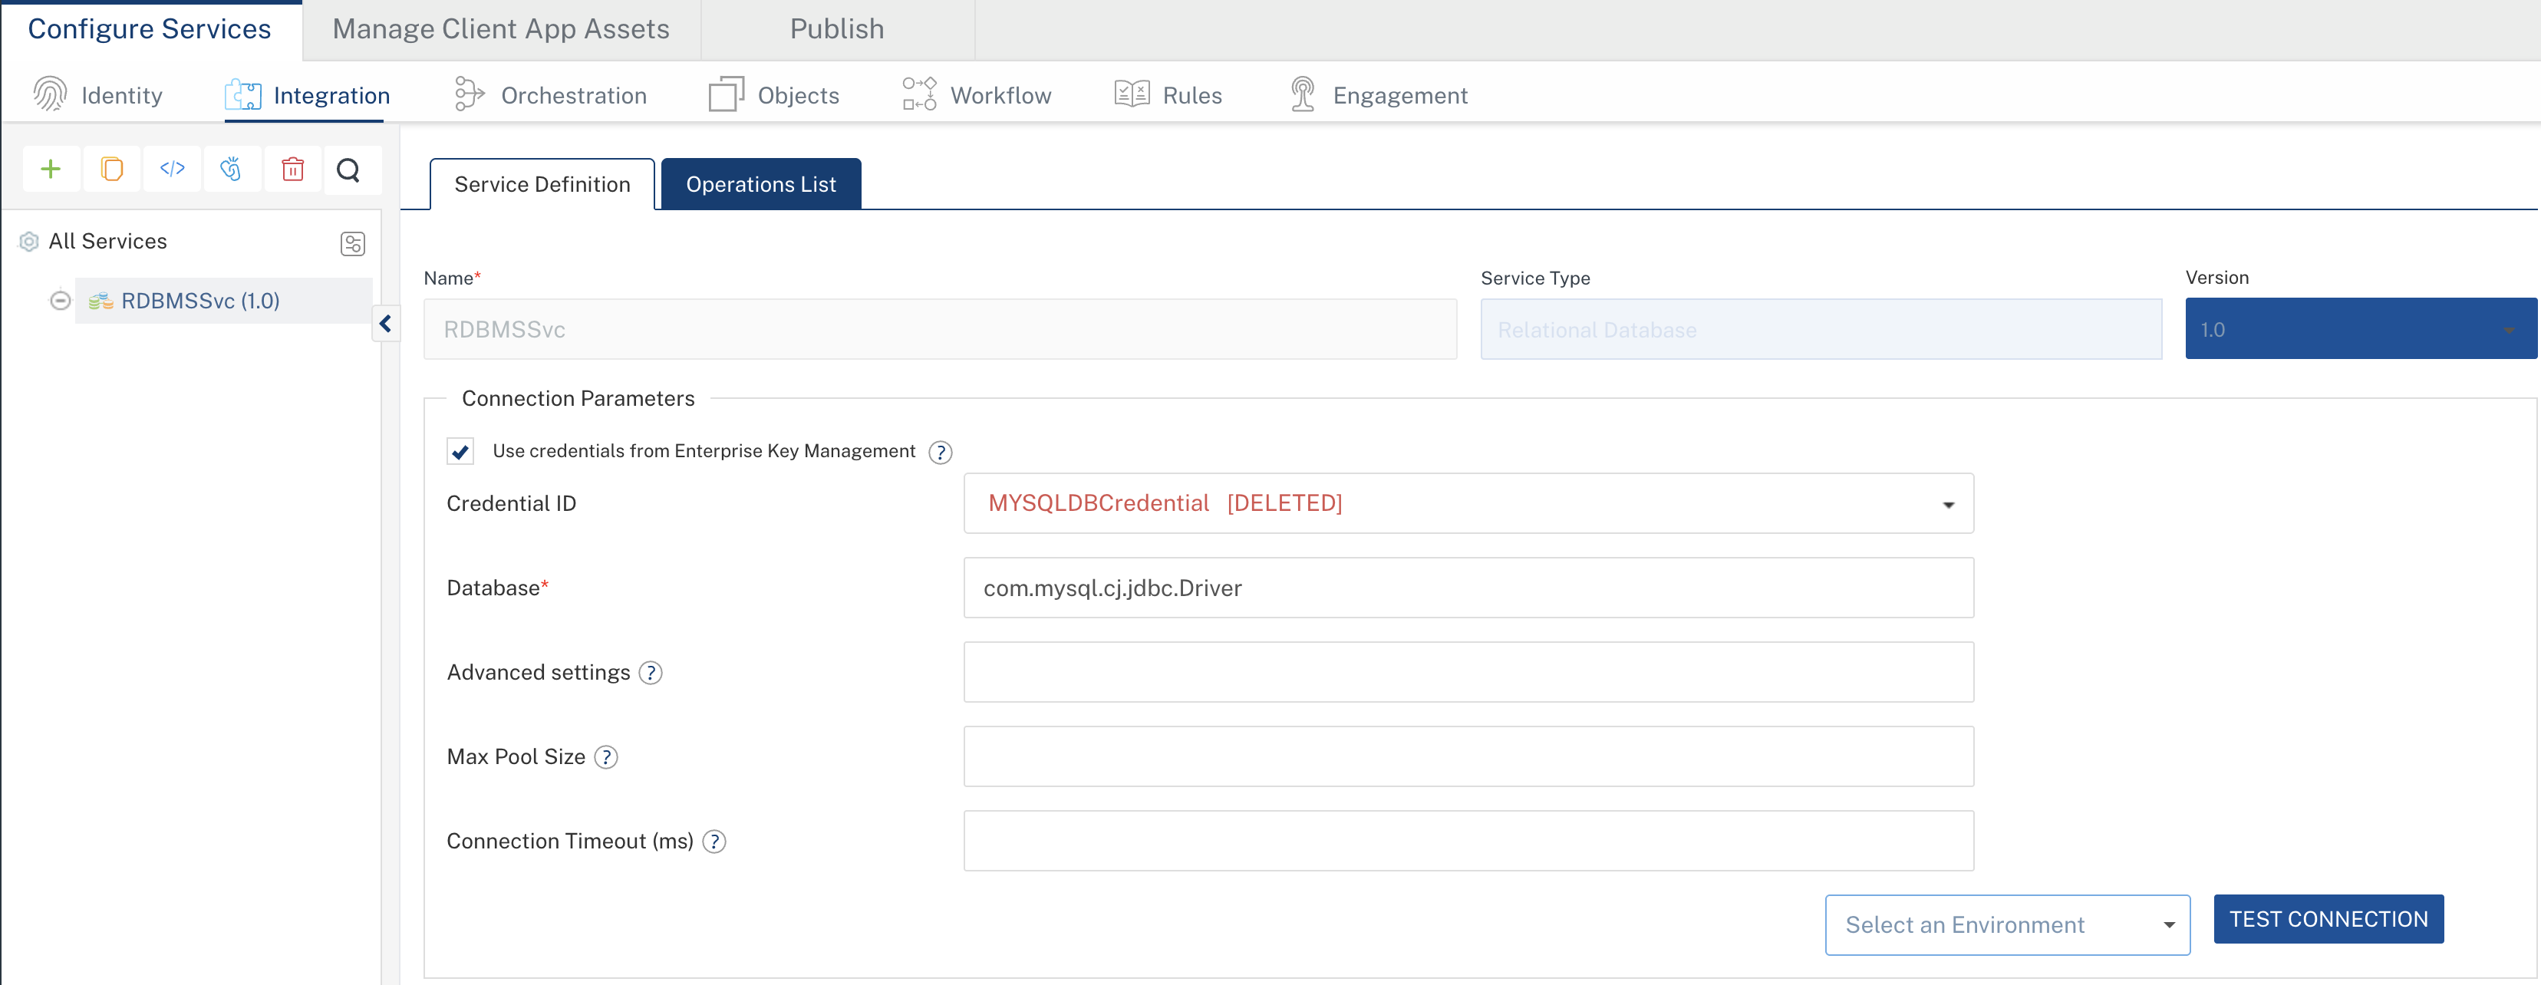This screenshot has height=985, width=2541.
Task: Click the red trash delete icon
Action: point(292,170)
